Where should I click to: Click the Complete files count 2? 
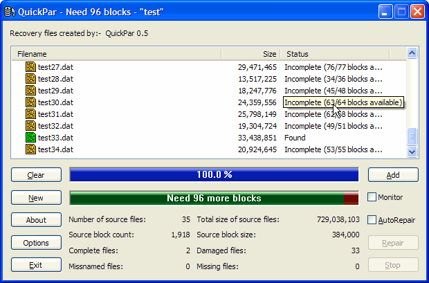click(188, 250)
